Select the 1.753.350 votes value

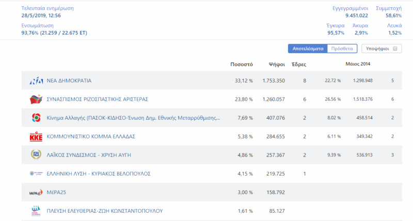point(274,81)
